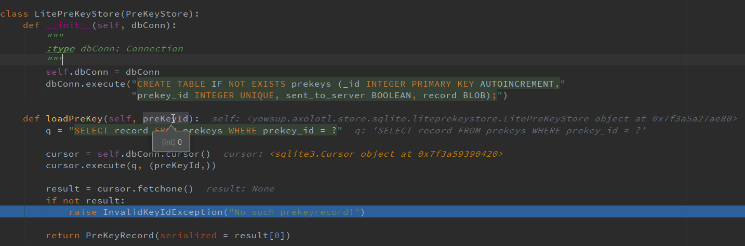745x246 pixels.
Task: Click the sqlite3.Cursor inline debug value
Action: coord(363,154)
